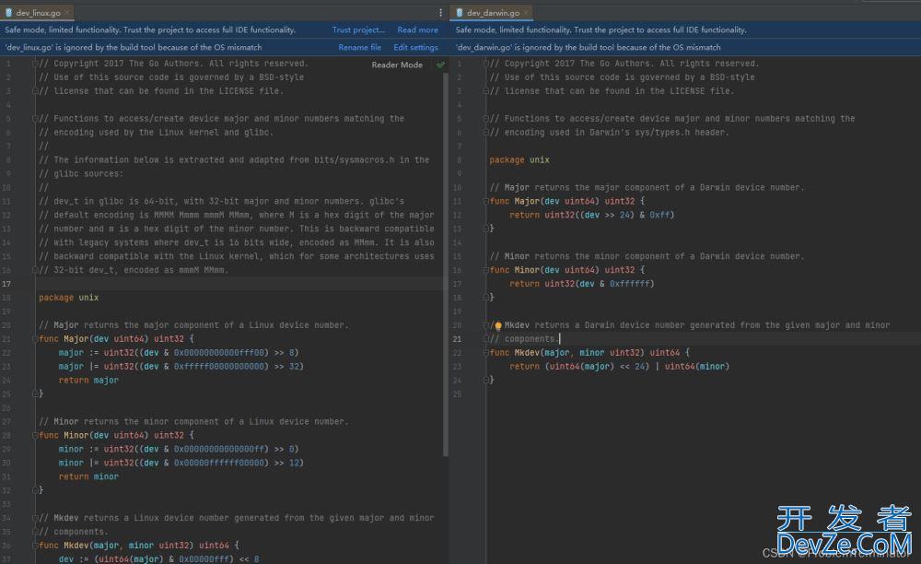Click line number 21 in the right gutter
Image resolution: width=921 pixels, height=564 pixels.
pyautogui.click(x=457, y=339)
